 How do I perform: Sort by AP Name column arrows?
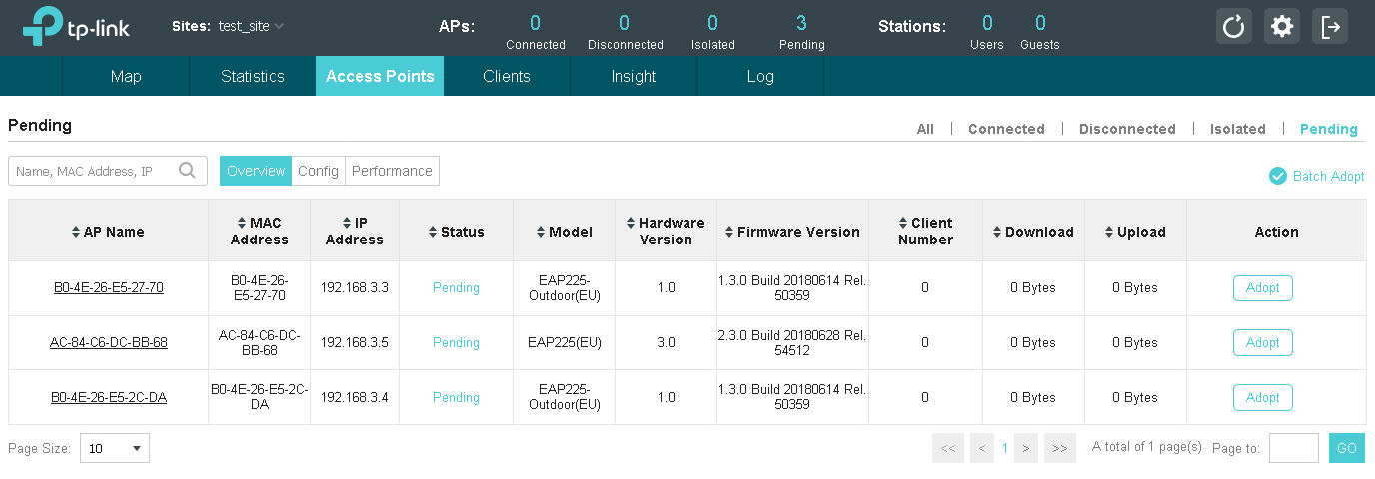(76, 232)
